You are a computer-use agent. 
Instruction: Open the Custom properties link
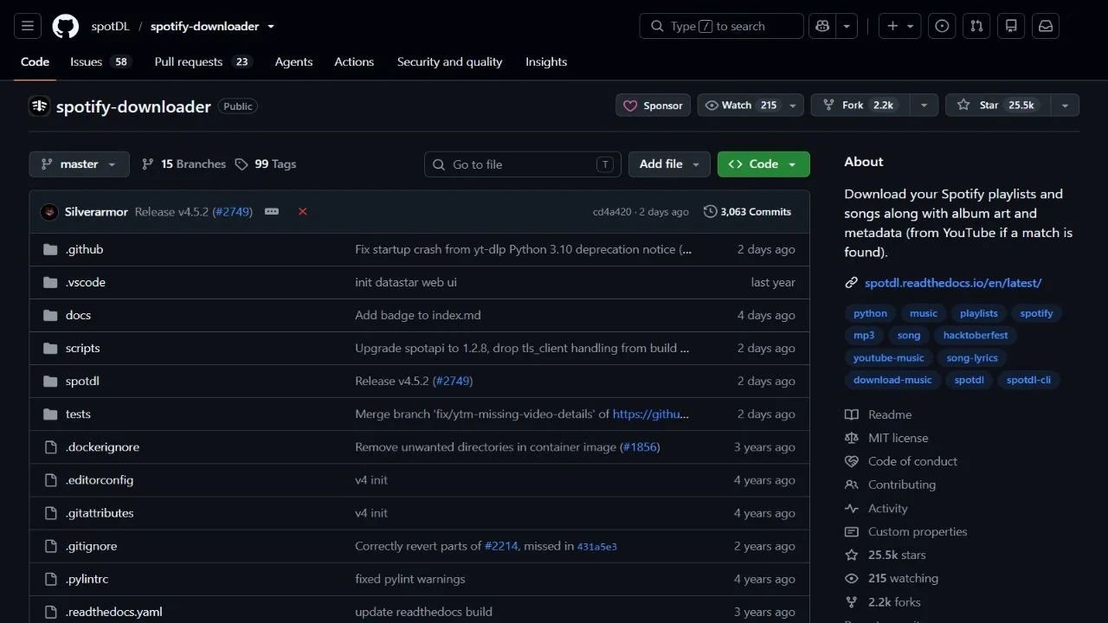tap(918, 532)
